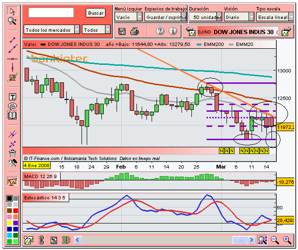Image resolution: width=298 pixels, height=250 pixels.
Task: Click the Buscar button
Action: (96, 13)
